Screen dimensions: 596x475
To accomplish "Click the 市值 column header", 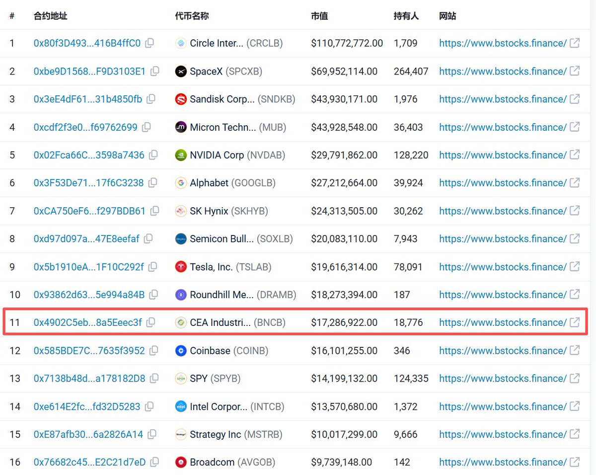I will (x=319, y=16).
